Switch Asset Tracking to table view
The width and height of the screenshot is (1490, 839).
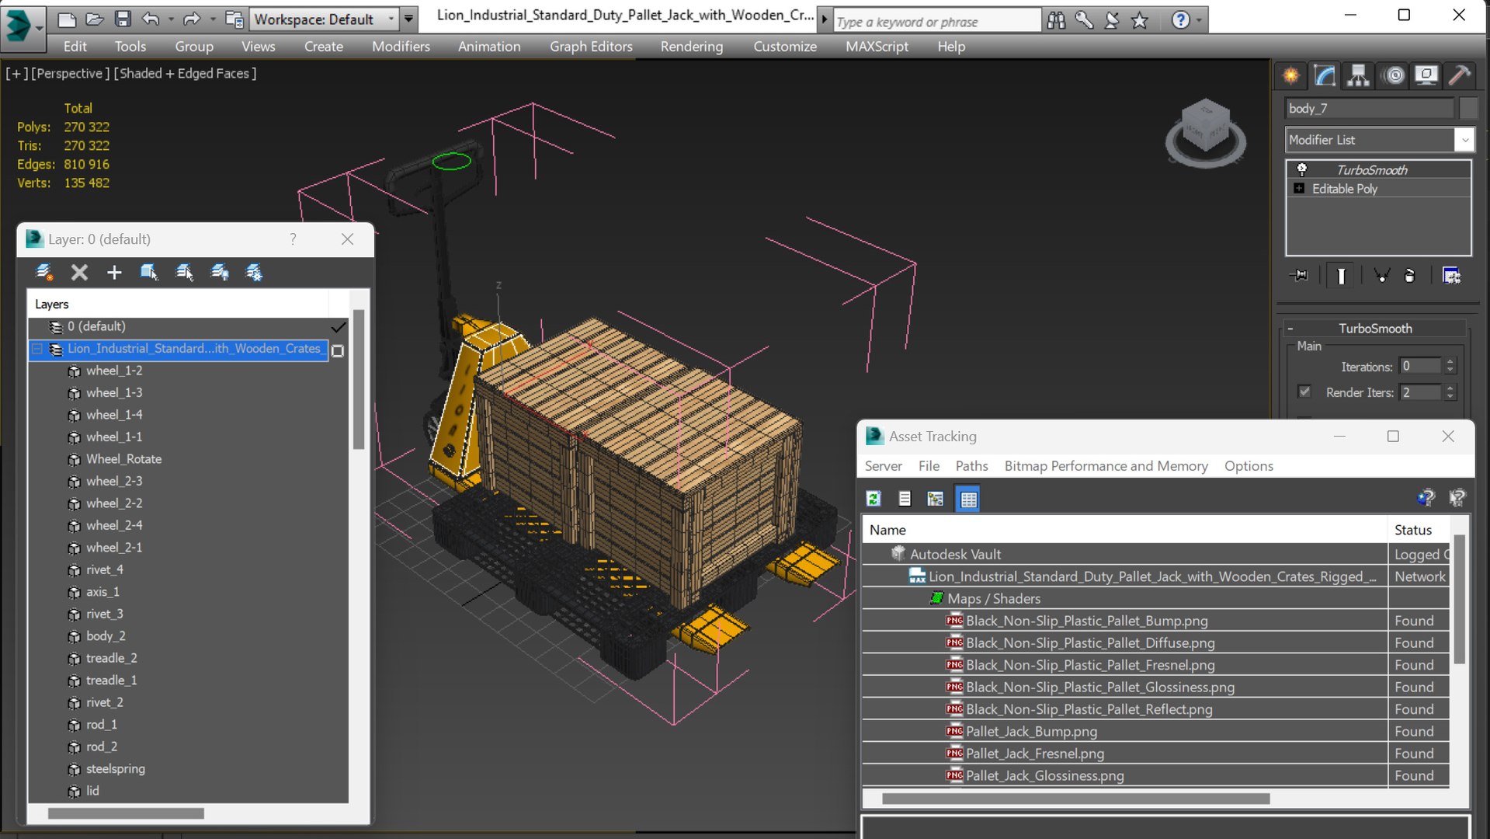pos(968,499)
